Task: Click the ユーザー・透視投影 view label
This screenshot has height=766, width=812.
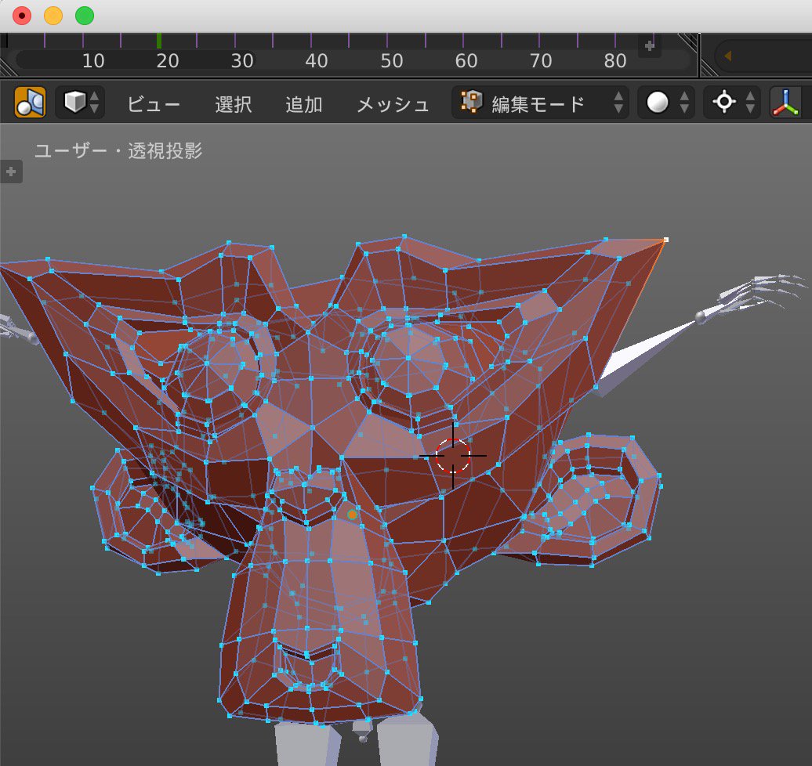Action: (118, 151)
